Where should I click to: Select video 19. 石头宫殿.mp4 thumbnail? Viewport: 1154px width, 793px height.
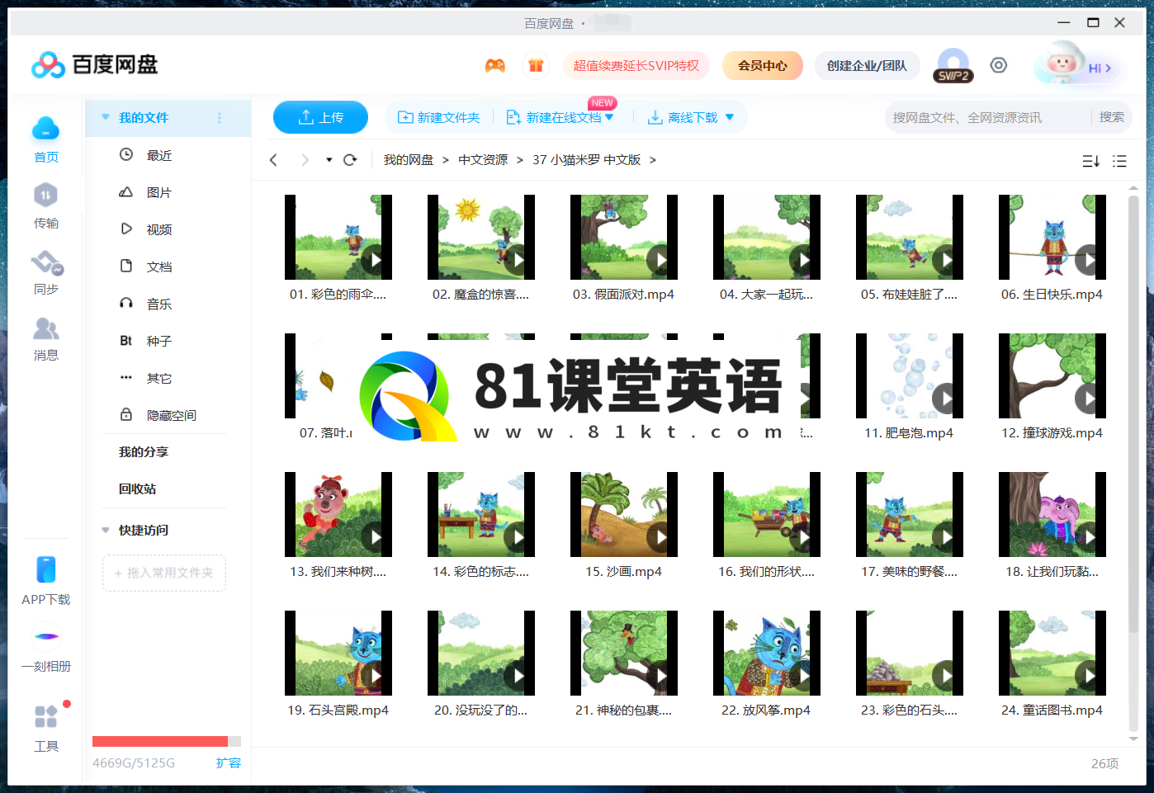click(x=338, y=653)
